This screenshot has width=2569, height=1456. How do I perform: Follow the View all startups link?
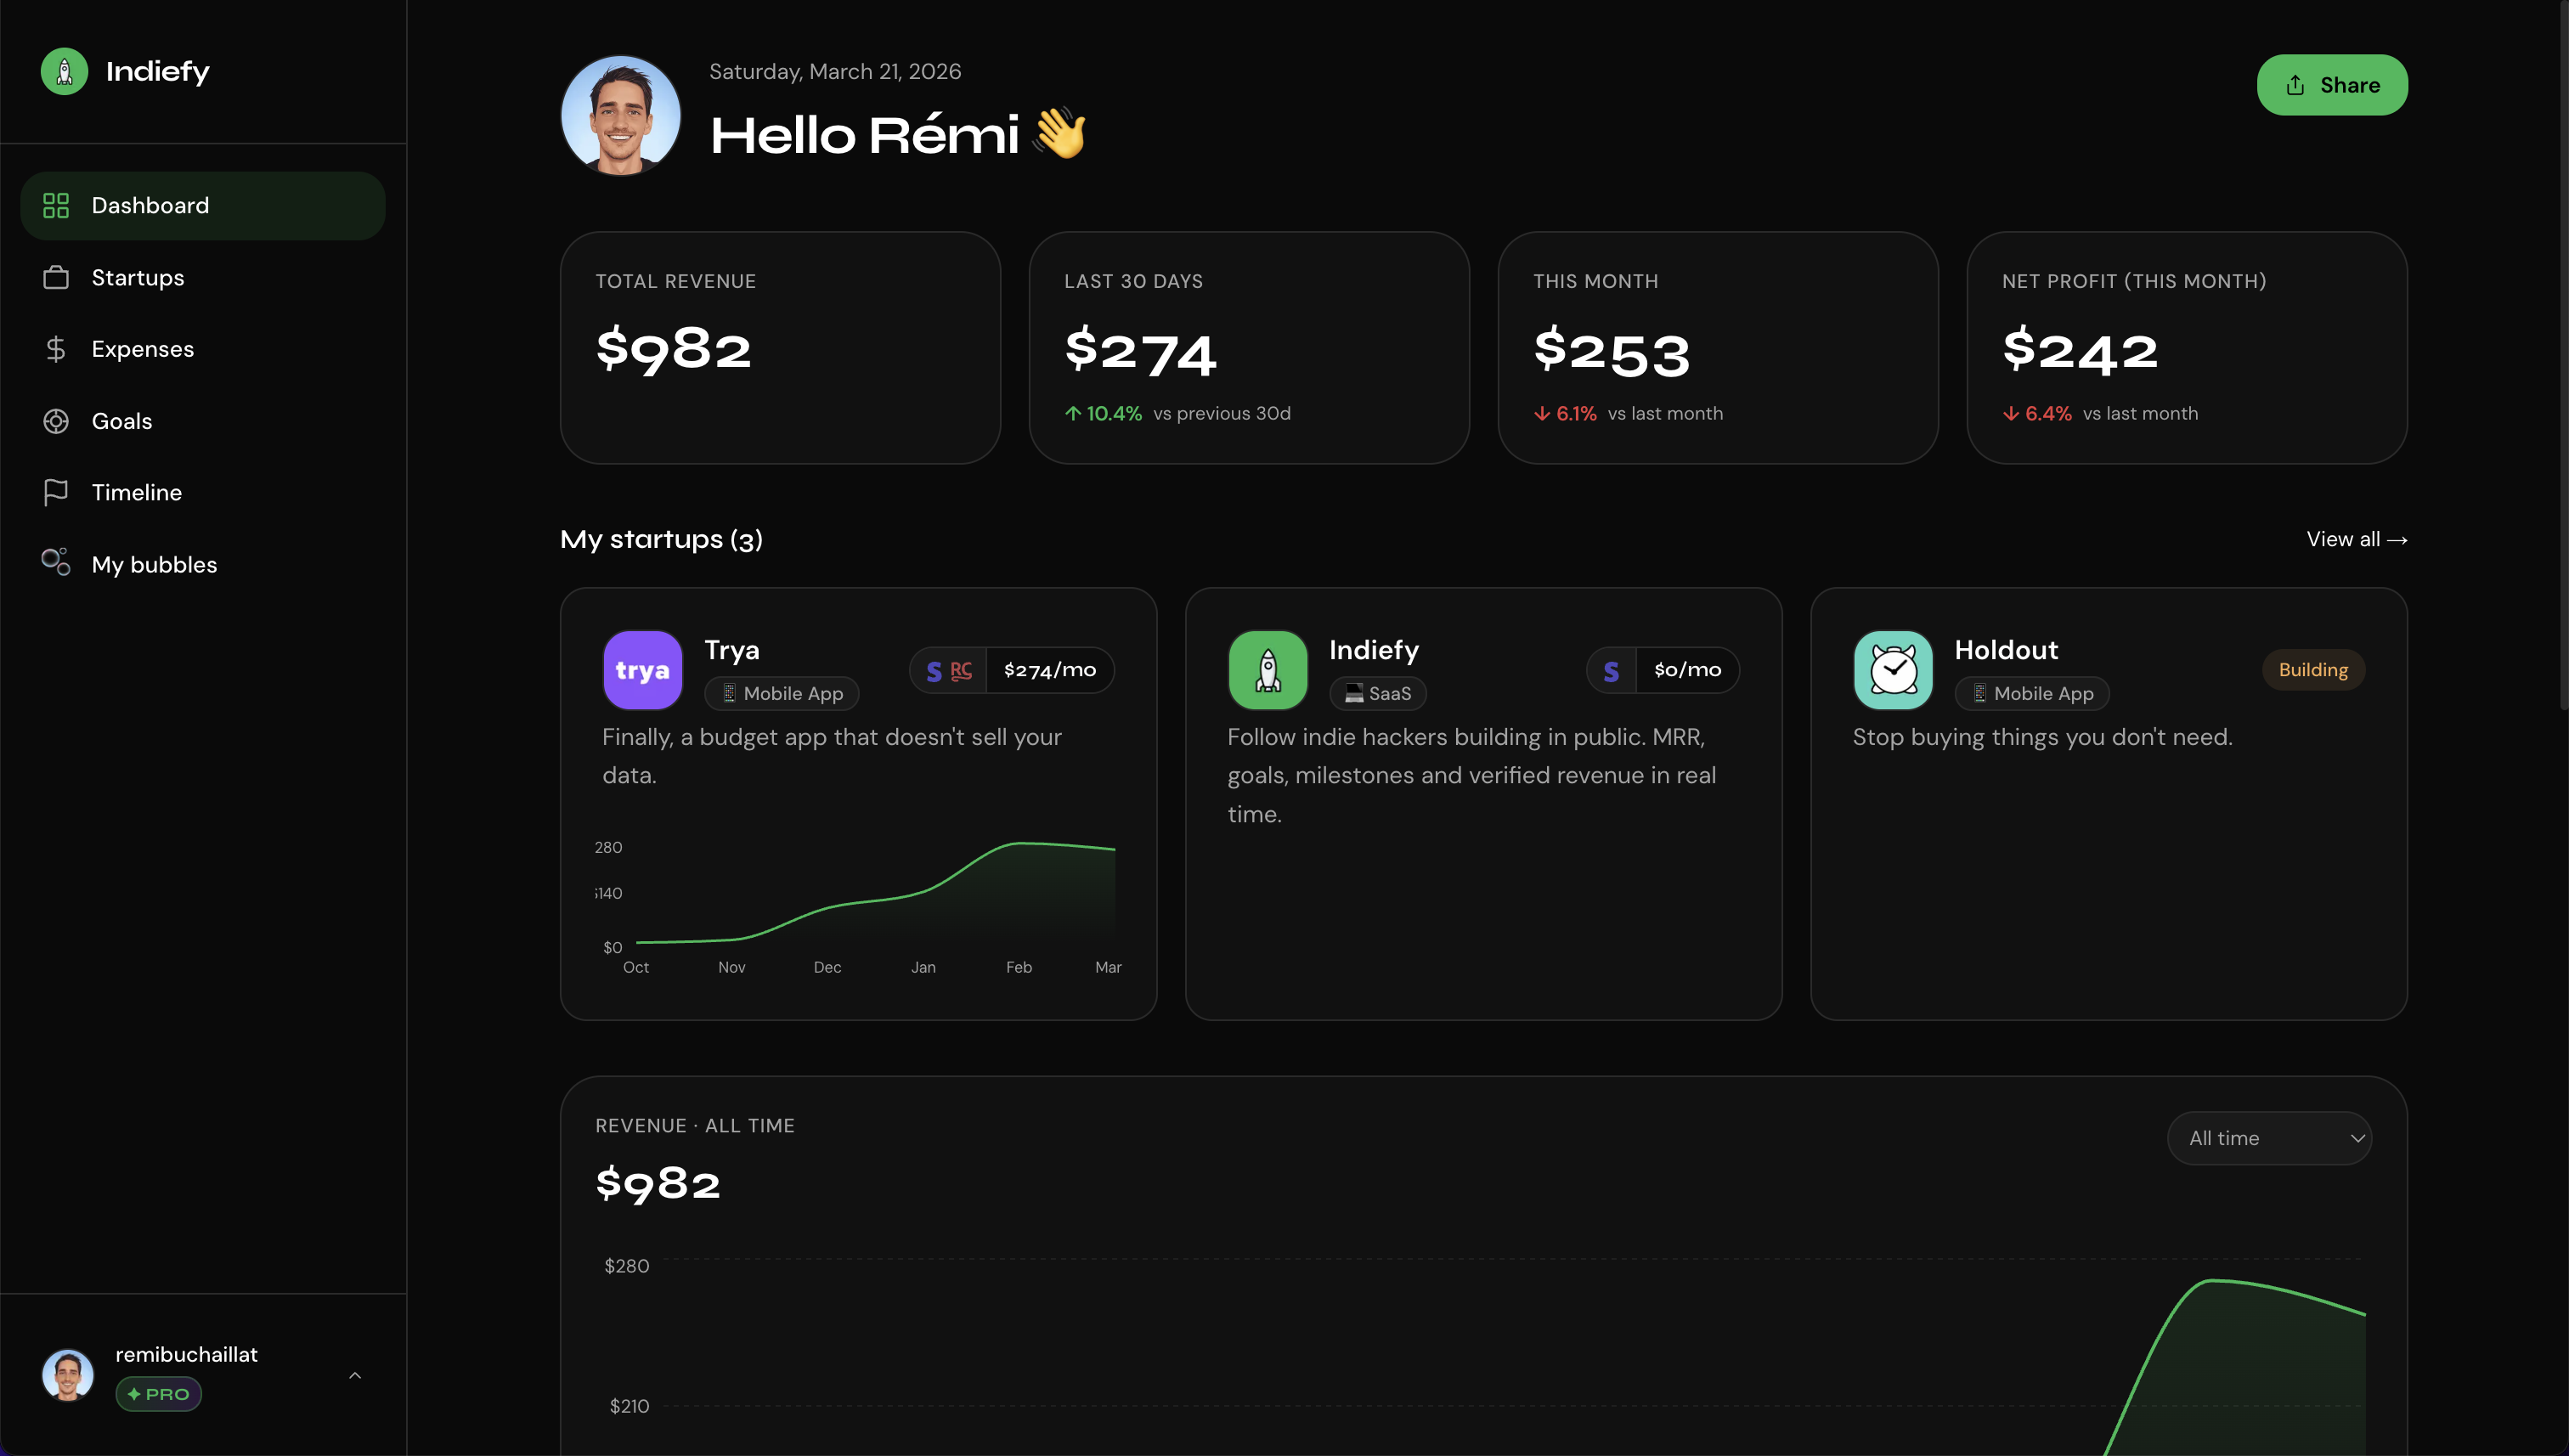(2355, 539)
